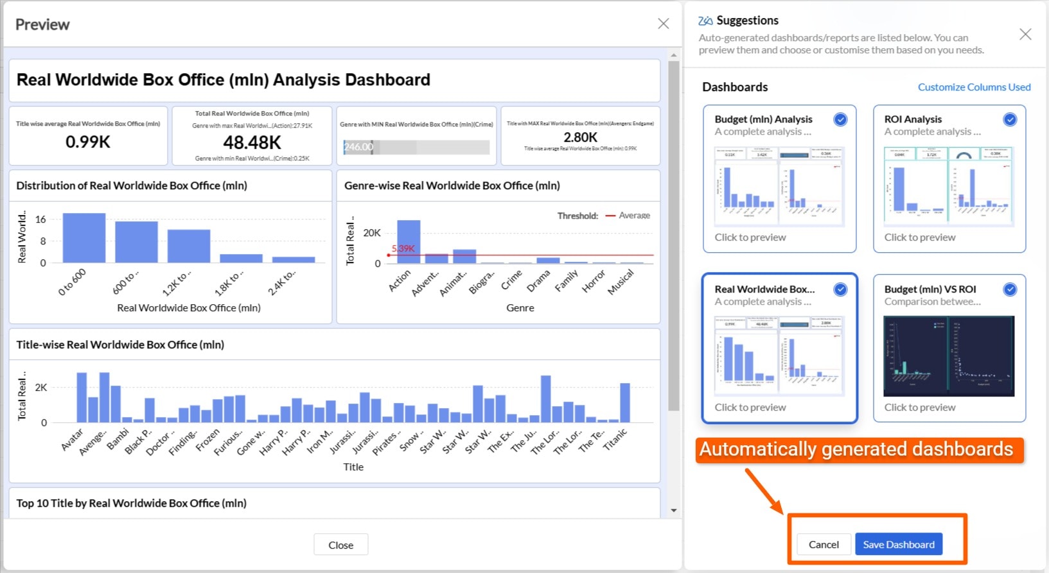Click the 5.39K threshold label

403,248
